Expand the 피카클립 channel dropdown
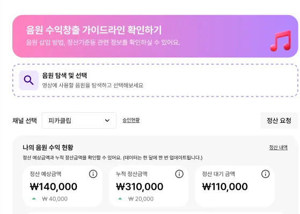 (79, 121)
